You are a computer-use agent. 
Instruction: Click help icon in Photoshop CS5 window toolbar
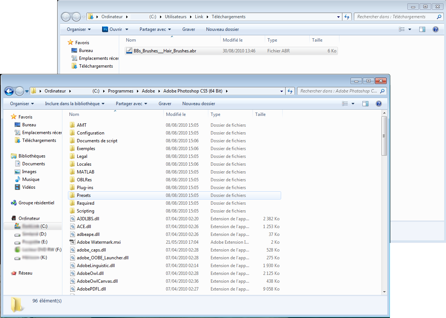(379, 104)
